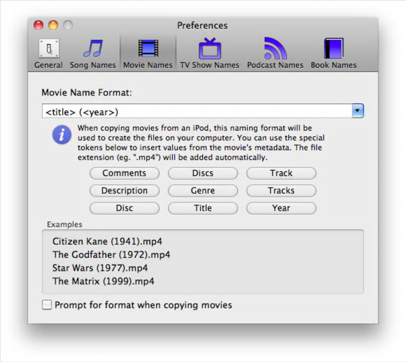This screenshot has width=406, height=362.
Task: Insert the Disc token
Action: (x=124, y=208)
